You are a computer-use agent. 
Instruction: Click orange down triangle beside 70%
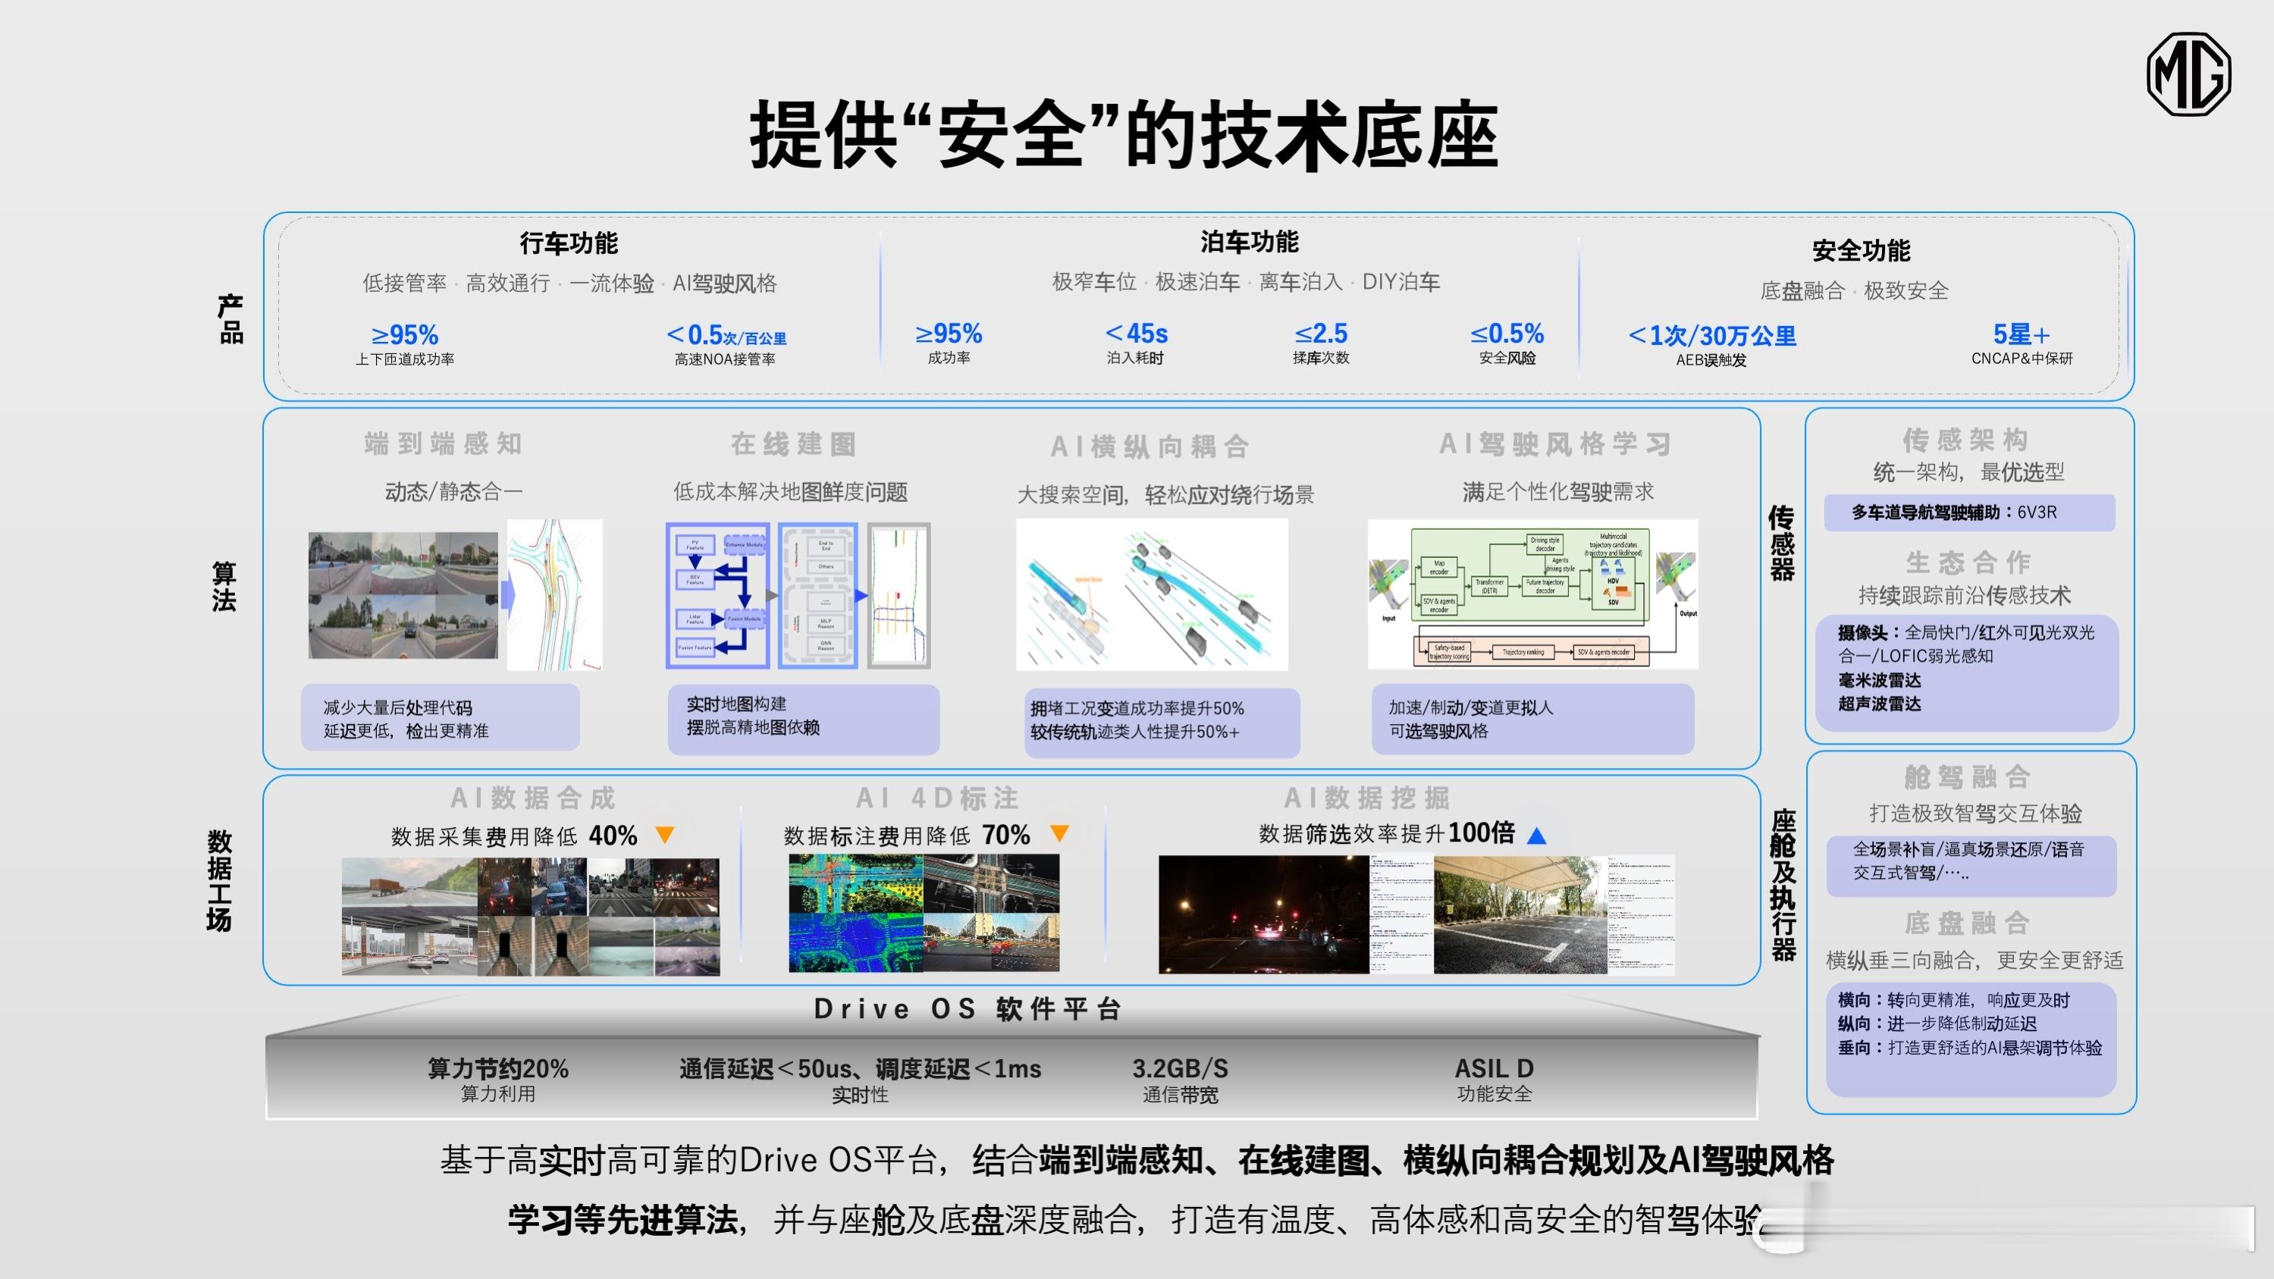point(1059,832)
